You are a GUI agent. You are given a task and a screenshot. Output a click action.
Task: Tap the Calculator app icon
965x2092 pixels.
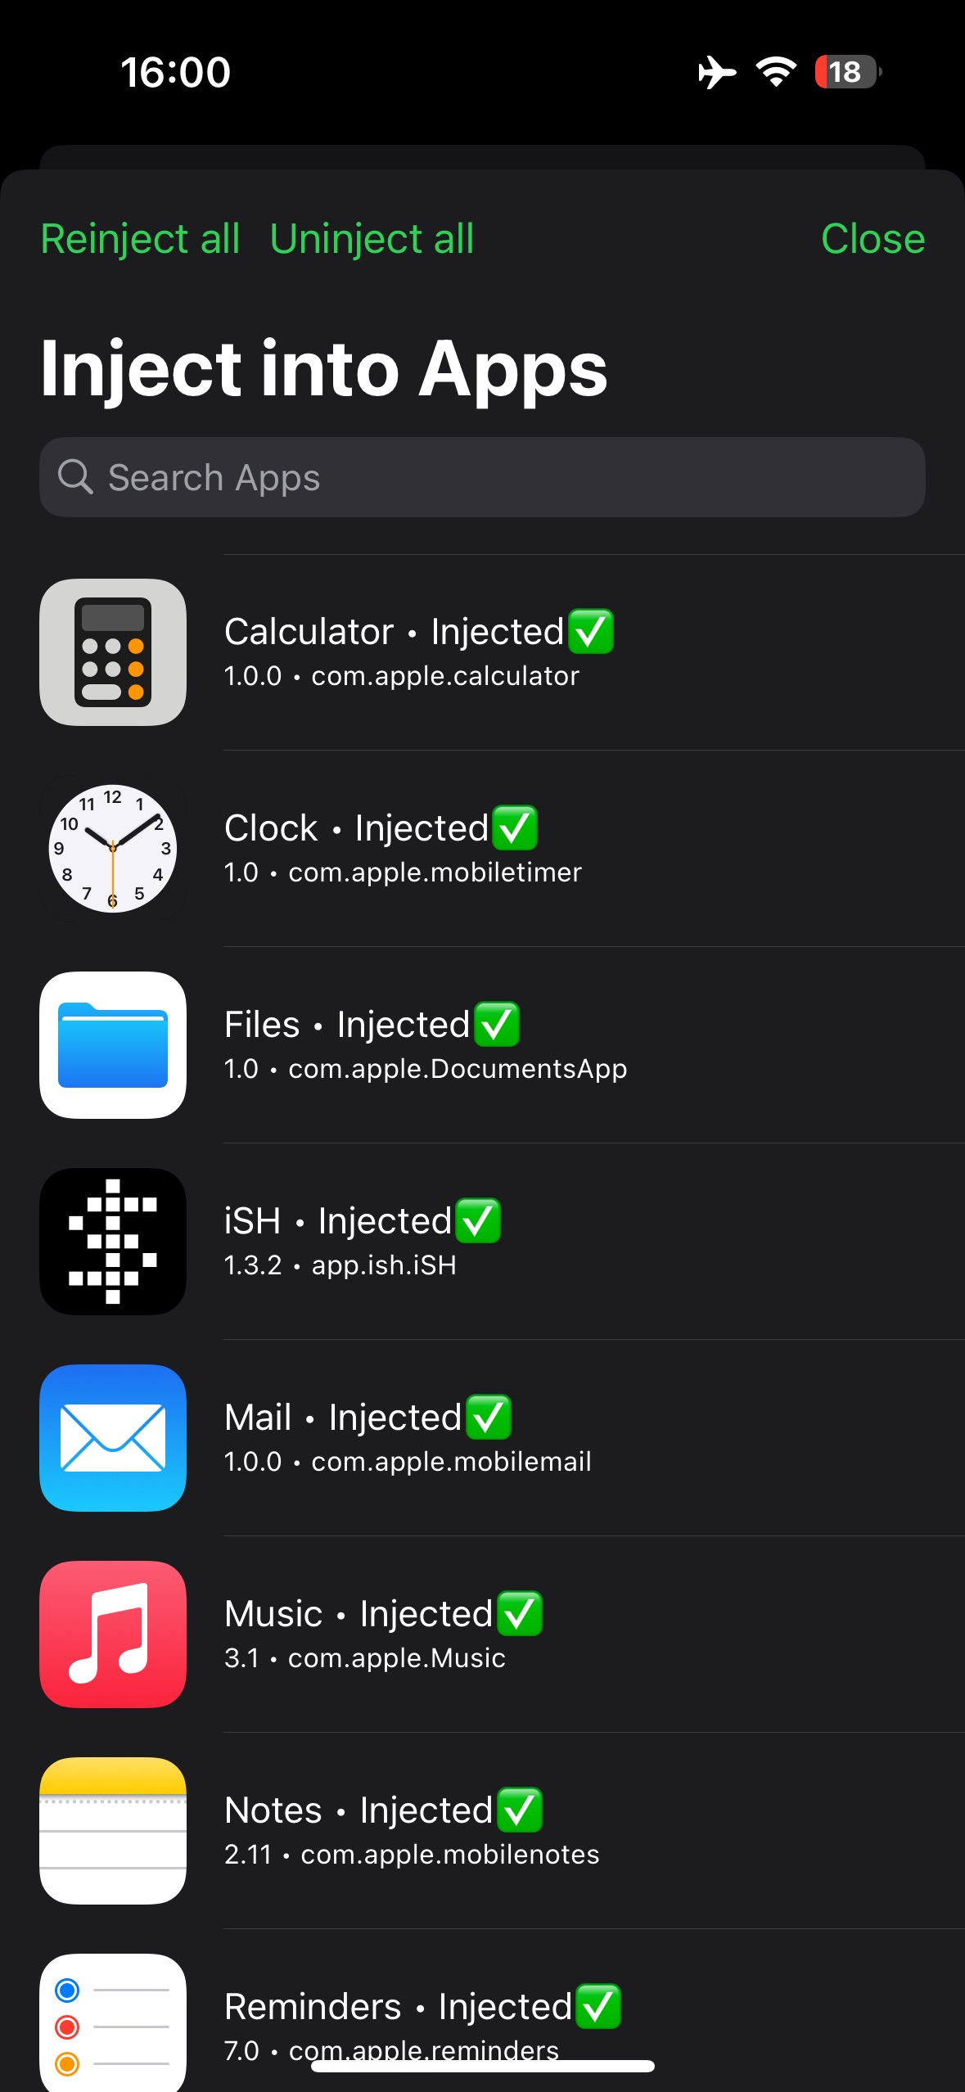click(x=113, y=652)
